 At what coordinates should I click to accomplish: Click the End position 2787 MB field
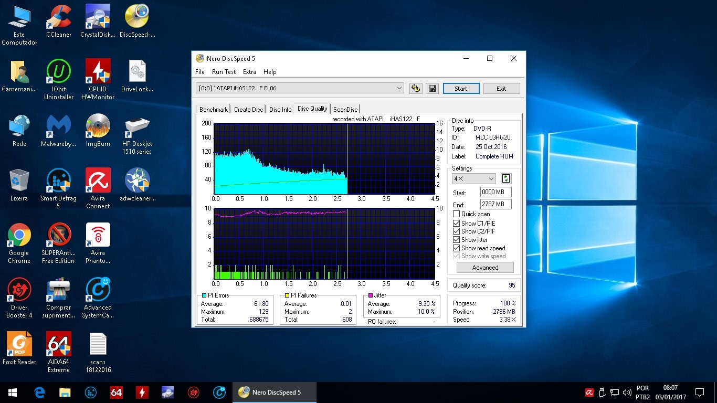pos(495,204)
